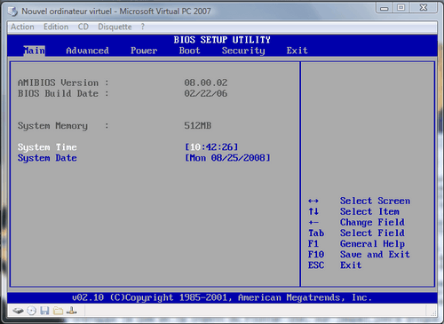Click the floppy disk status icon
The width and height of the screenshot is (444, 324).
[x=44, y=311]
